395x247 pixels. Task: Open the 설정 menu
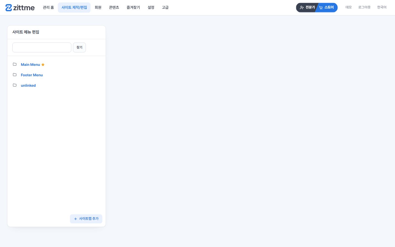151,8
